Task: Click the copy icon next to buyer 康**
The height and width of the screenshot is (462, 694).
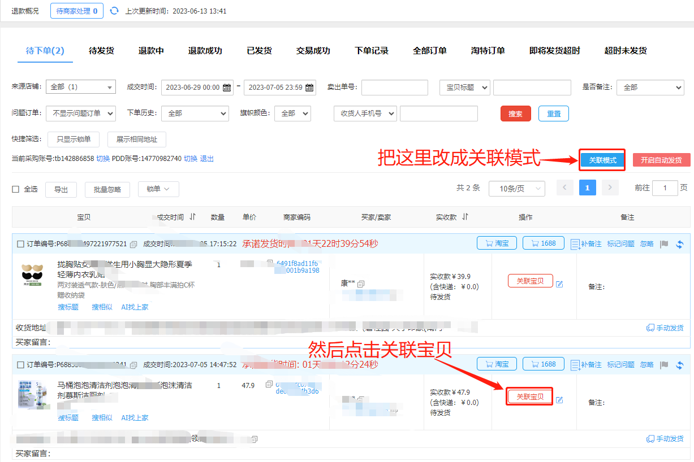Action: click(361, 284)
